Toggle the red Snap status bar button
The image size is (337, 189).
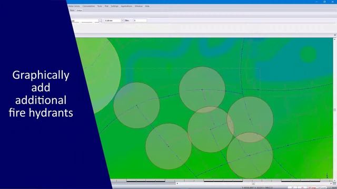click(x=312, y=188)
